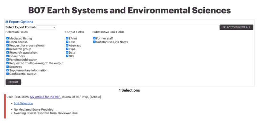Screen dimensions: 257x128
Task: Collapse the Export Options panel icon
Action: pos(7,22)
